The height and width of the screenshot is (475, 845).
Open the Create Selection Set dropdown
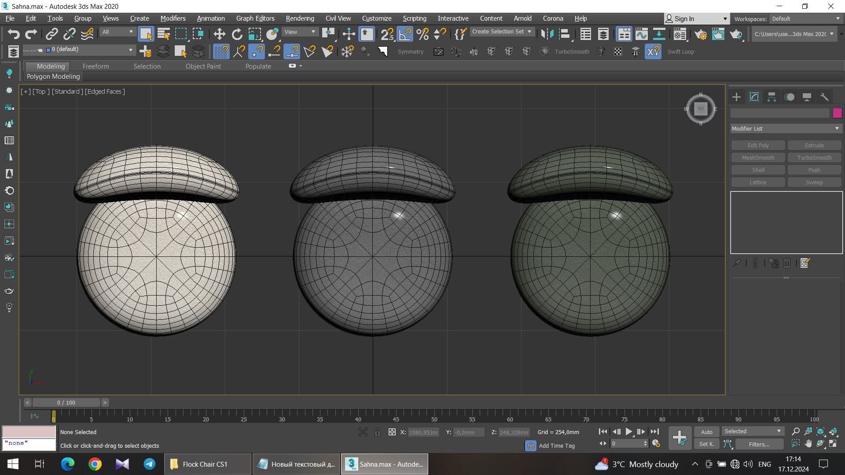coord(529,32)
